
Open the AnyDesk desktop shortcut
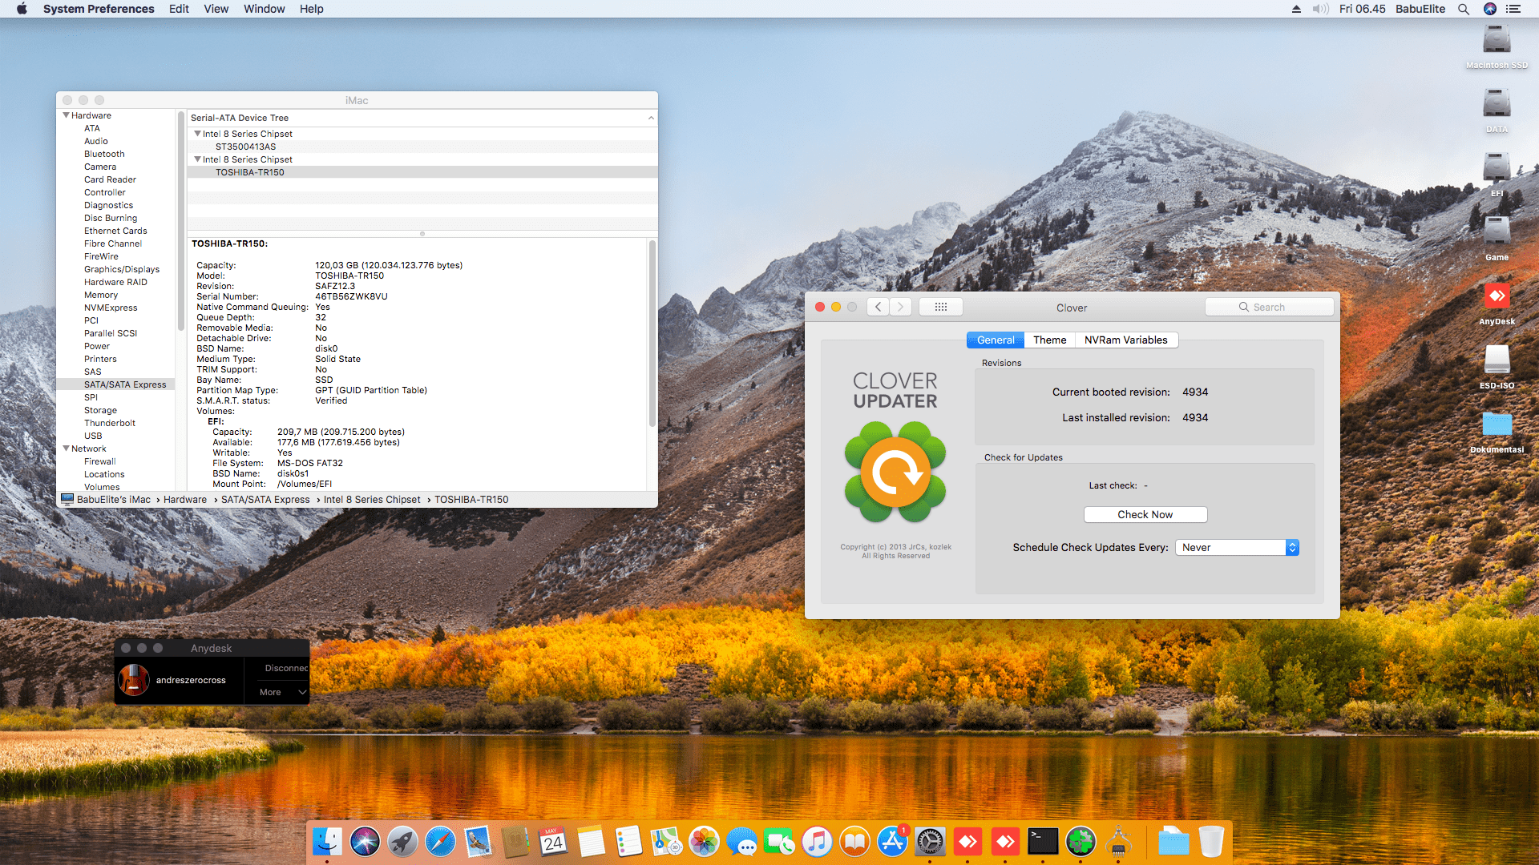pyautogui.click(x=1497, y=298)
